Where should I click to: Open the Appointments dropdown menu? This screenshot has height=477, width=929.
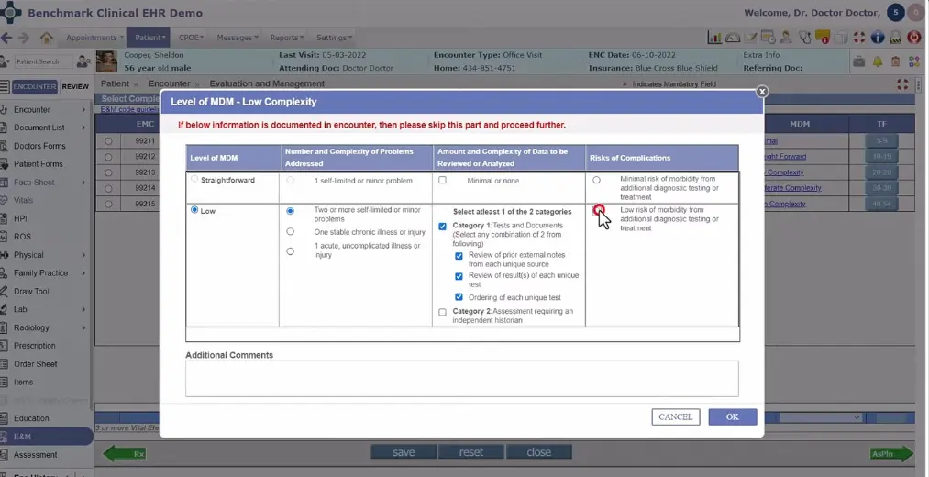(x=94, y=38)
